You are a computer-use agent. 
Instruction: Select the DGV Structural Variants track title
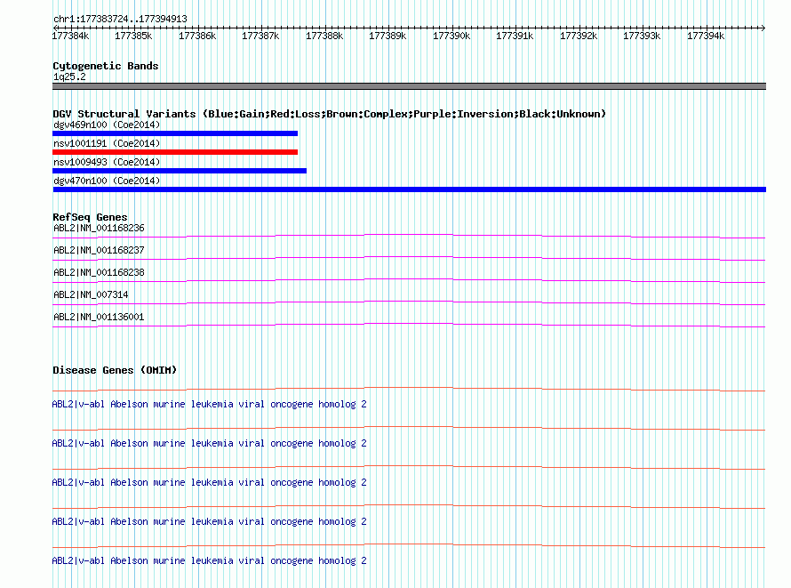[330, 114]
